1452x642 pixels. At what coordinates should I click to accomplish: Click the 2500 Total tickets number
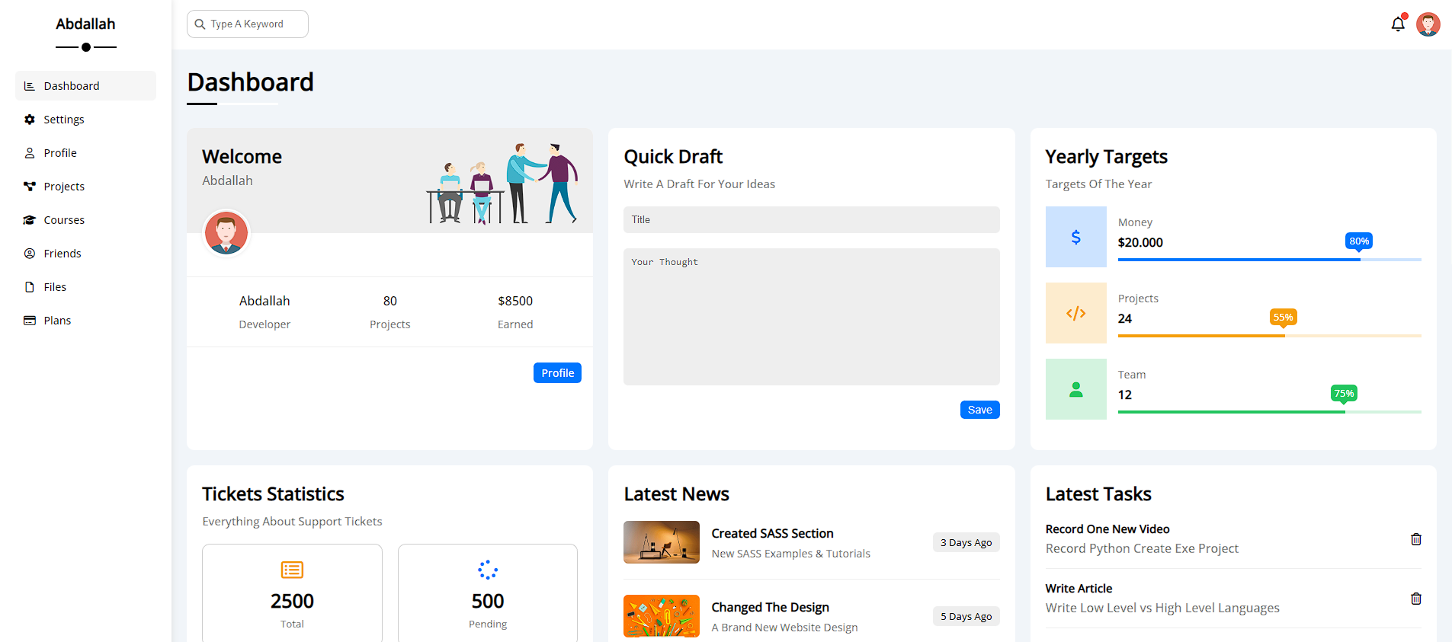tap(292, 602)
